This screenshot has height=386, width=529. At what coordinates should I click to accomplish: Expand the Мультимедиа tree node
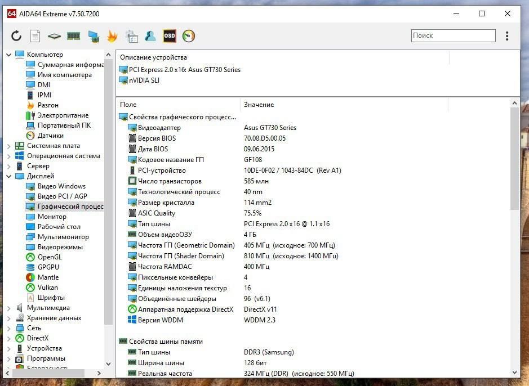tap(9, 308)
